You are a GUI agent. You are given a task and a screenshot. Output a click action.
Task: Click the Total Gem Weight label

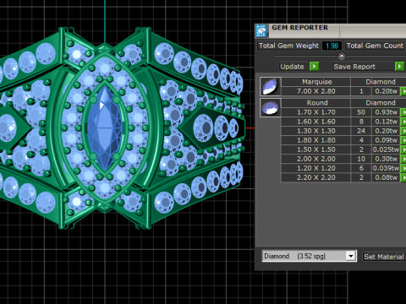coord(288,46)
